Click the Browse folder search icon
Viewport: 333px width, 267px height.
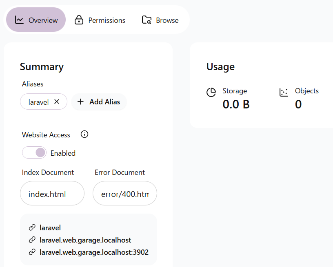[147, 20]
